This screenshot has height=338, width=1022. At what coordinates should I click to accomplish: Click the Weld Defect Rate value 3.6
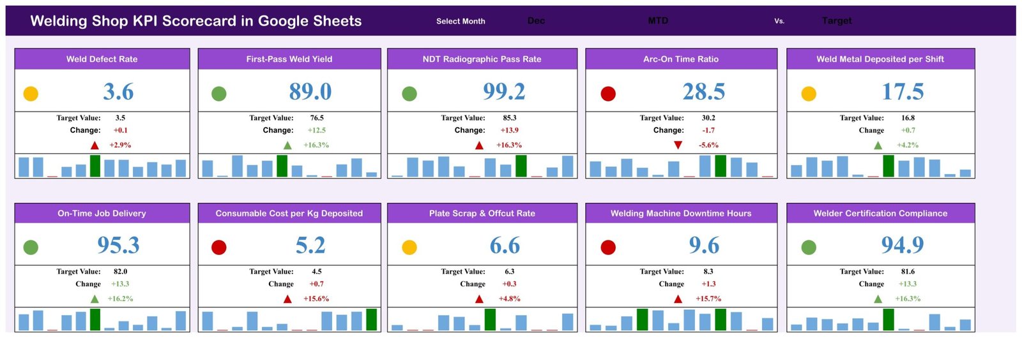coord(119,92)
